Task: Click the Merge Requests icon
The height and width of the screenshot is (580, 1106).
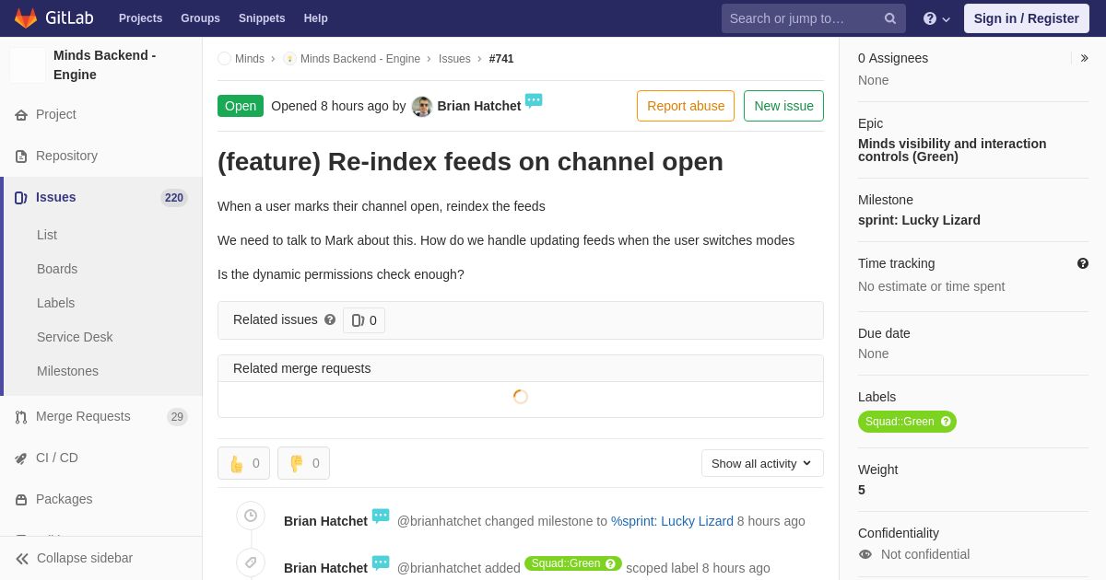Action: (21, 417)
